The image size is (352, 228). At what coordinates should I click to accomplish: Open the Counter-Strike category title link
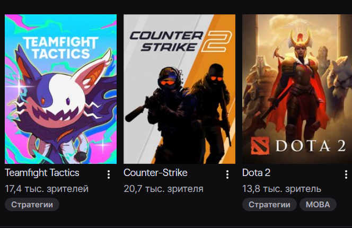155,173
